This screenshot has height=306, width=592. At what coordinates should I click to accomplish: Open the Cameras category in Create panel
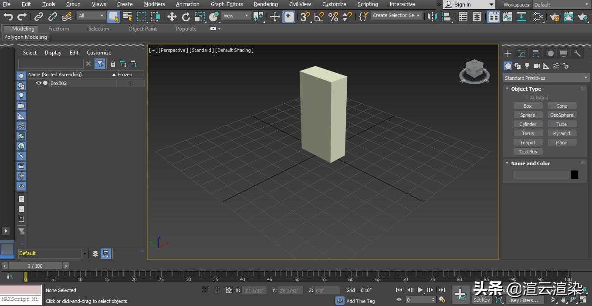pos(537,66)
